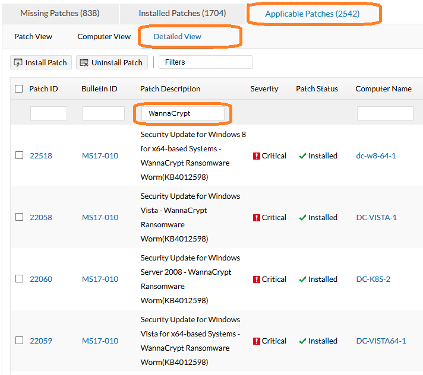Image resolution: width=423 pixels, height=375 pixels.
Task: Click the Install Patch button
Action: click(41, 62)
